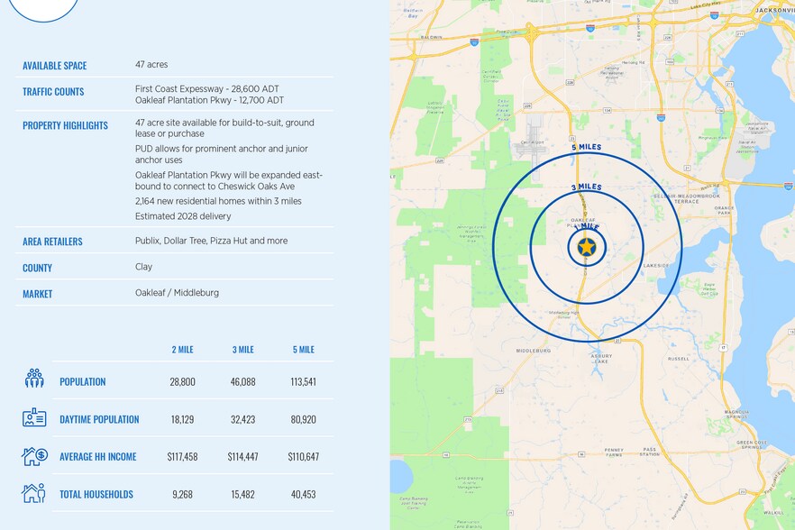Select daytime population value 80,920

pyautogui.click(x=303, y=419)
